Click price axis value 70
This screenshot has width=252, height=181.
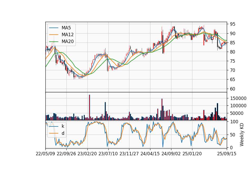[x=233, y=70]
